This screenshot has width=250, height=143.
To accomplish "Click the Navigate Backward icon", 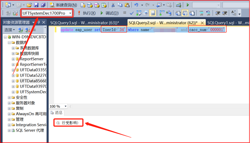I will click(x=159, y=5).
